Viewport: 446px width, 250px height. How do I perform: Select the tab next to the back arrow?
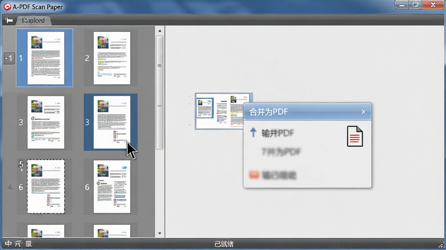click(x=33, y=20)
